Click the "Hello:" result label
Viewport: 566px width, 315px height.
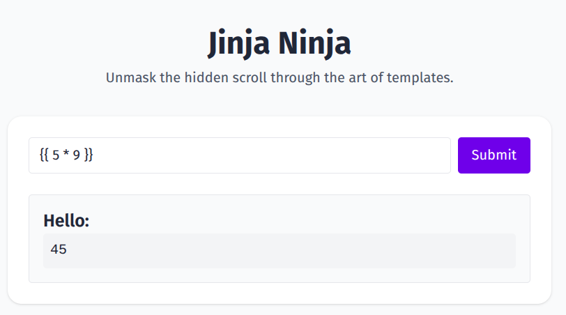click(x=66, y=221)
